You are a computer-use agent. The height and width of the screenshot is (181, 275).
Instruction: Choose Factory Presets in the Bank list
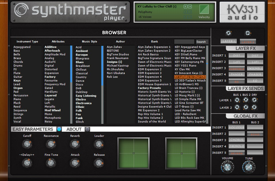[x=149, y=88]
